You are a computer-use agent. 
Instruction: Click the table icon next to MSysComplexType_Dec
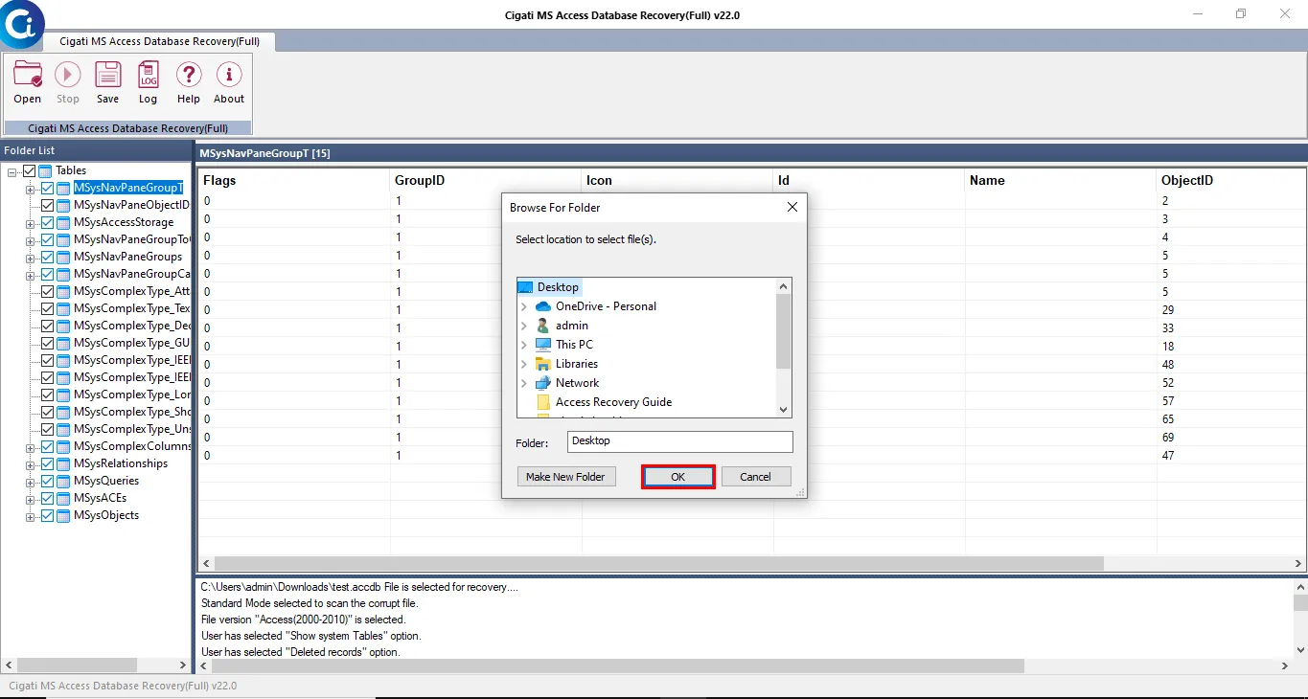(x=64, y=326)
